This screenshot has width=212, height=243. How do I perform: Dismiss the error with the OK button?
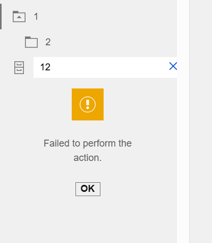point(88,189)
